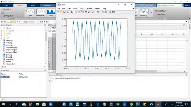Click the forward arrow in folder toolbar
Image resolution: width=191 pixels, height=107 pixels.
[5, 22]
